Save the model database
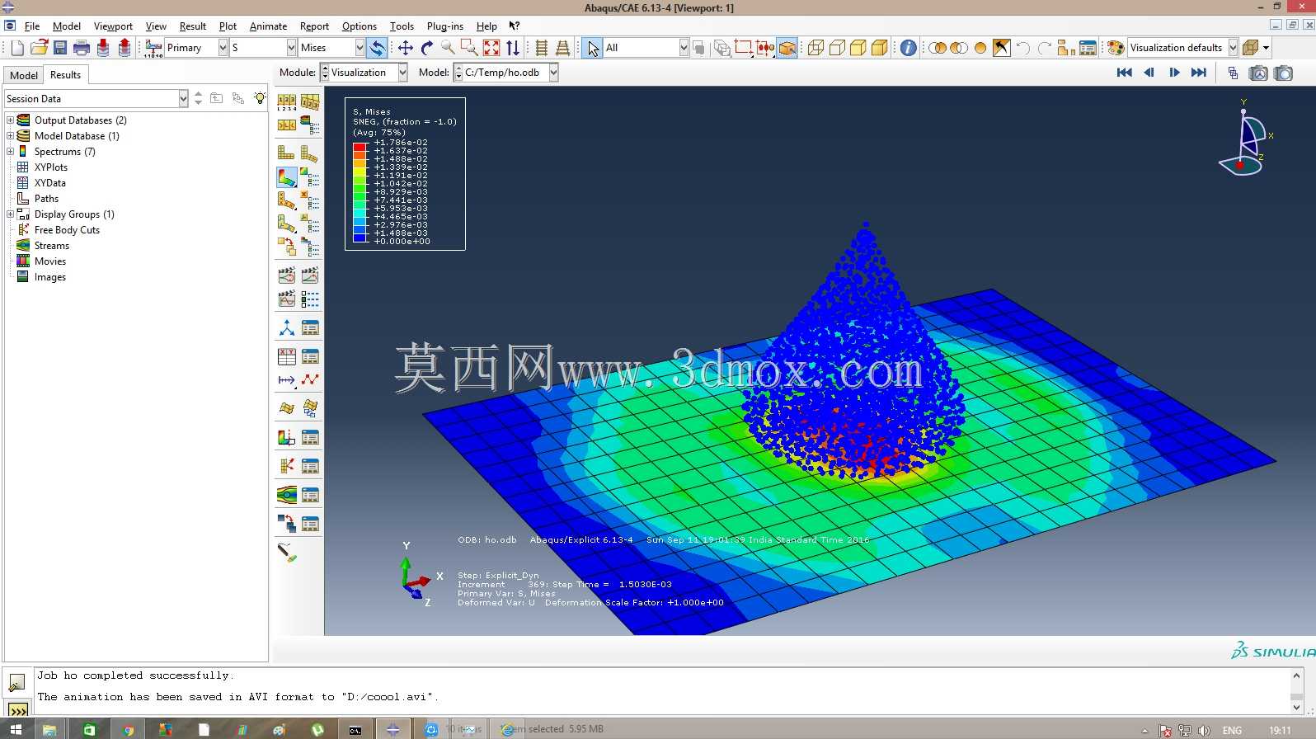This screenshot has width=1316, height=739. (x=60, y=48)
